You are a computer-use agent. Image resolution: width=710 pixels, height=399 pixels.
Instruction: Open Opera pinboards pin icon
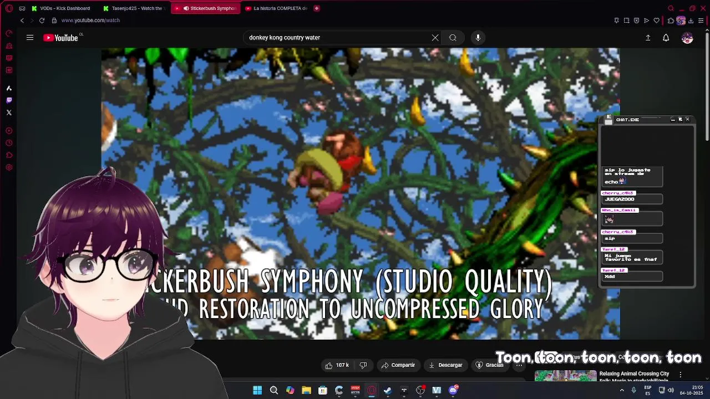(616, 21)
